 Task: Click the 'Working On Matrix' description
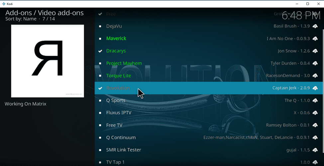pyautogui.click(x=25, y=104)
